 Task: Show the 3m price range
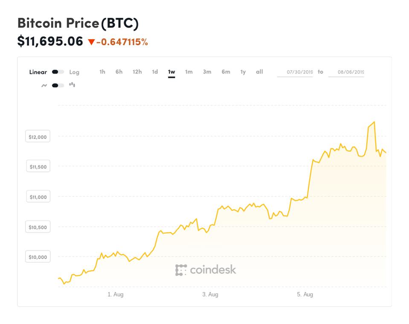point(207,72)
